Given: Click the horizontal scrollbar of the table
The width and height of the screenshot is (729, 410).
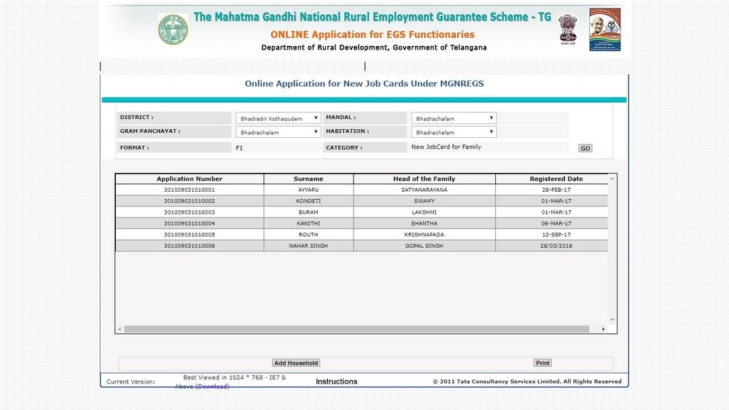Looking at the screenshot, I should tap(357, 329).
